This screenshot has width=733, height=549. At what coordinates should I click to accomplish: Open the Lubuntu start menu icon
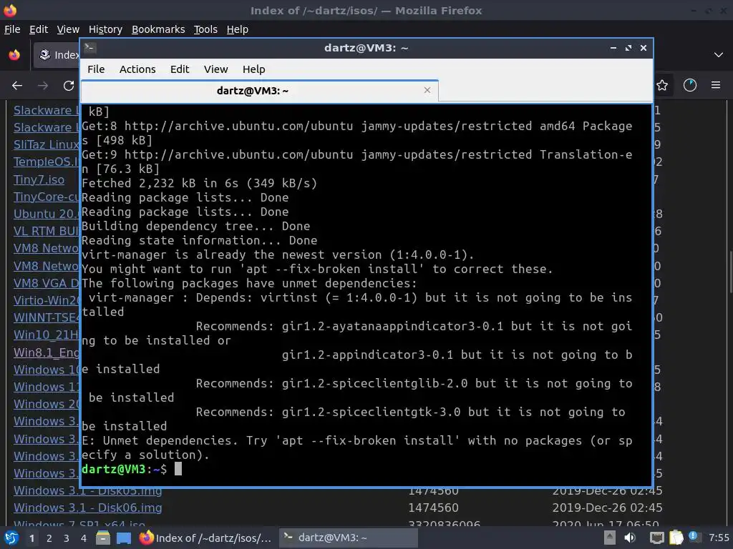pyautogui.click(x=11, y=538)
